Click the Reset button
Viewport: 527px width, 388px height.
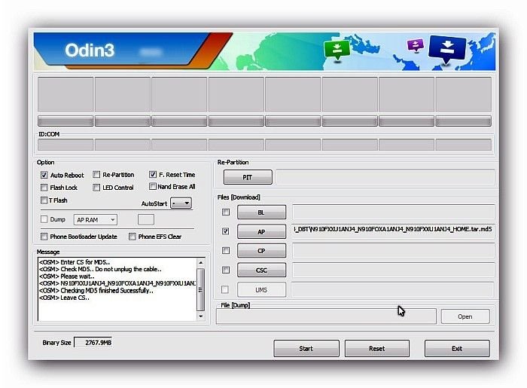tap(376, 349)
